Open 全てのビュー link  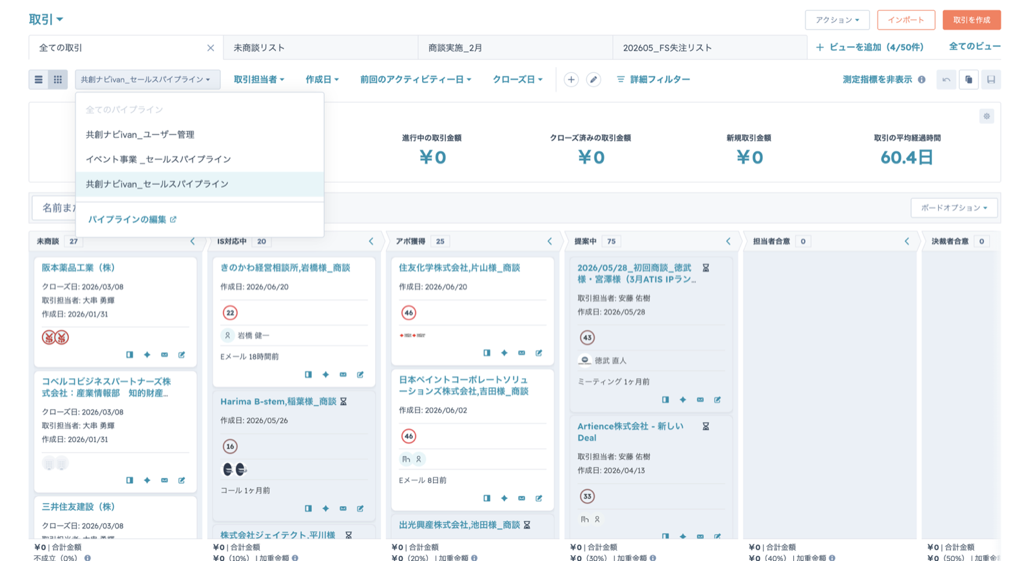(974, 46)
